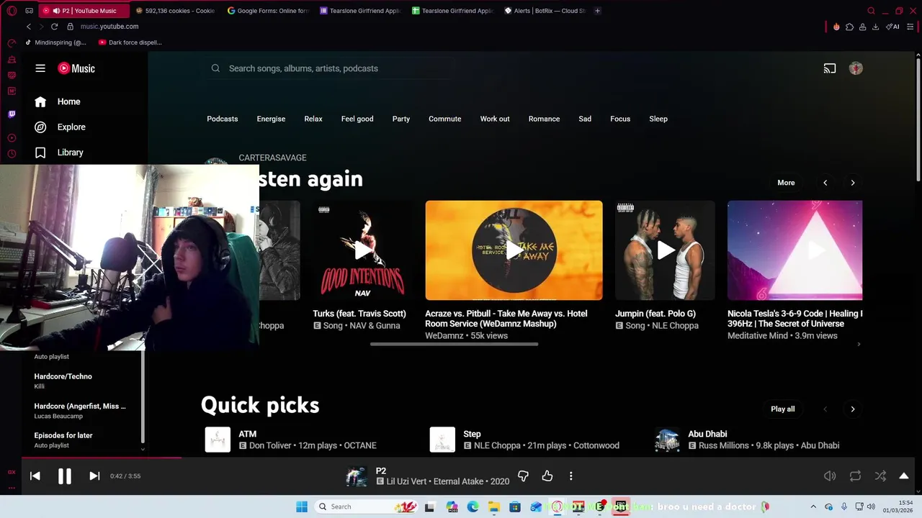Play the Nicola Tesla 3-6-9 Code thumbnail
Screen dimensions: 922x518
click(x=795, y=250)
